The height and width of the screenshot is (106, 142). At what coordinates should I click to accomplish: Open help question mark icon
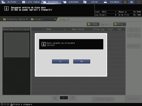138,2
